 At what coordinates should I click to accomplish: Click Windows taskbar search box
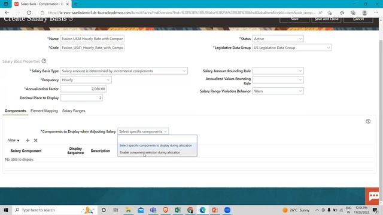coord(54,210)
